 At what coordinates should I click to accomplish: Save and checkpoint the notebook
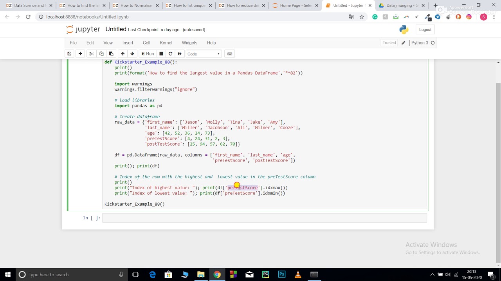69,54
